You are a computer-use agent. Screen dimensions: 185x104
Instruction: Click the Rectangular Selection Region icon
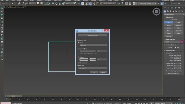[45, 3]
